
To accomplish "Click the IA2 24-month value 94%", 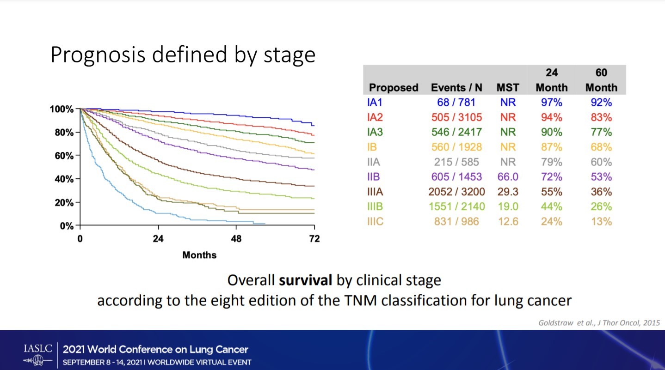I will coord(551,117).
